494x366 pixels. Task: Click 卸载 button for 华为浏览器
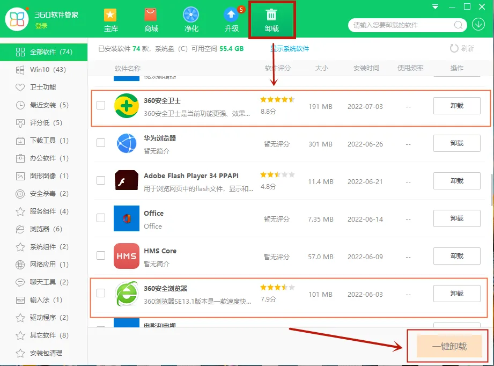(x=457, y=143)
